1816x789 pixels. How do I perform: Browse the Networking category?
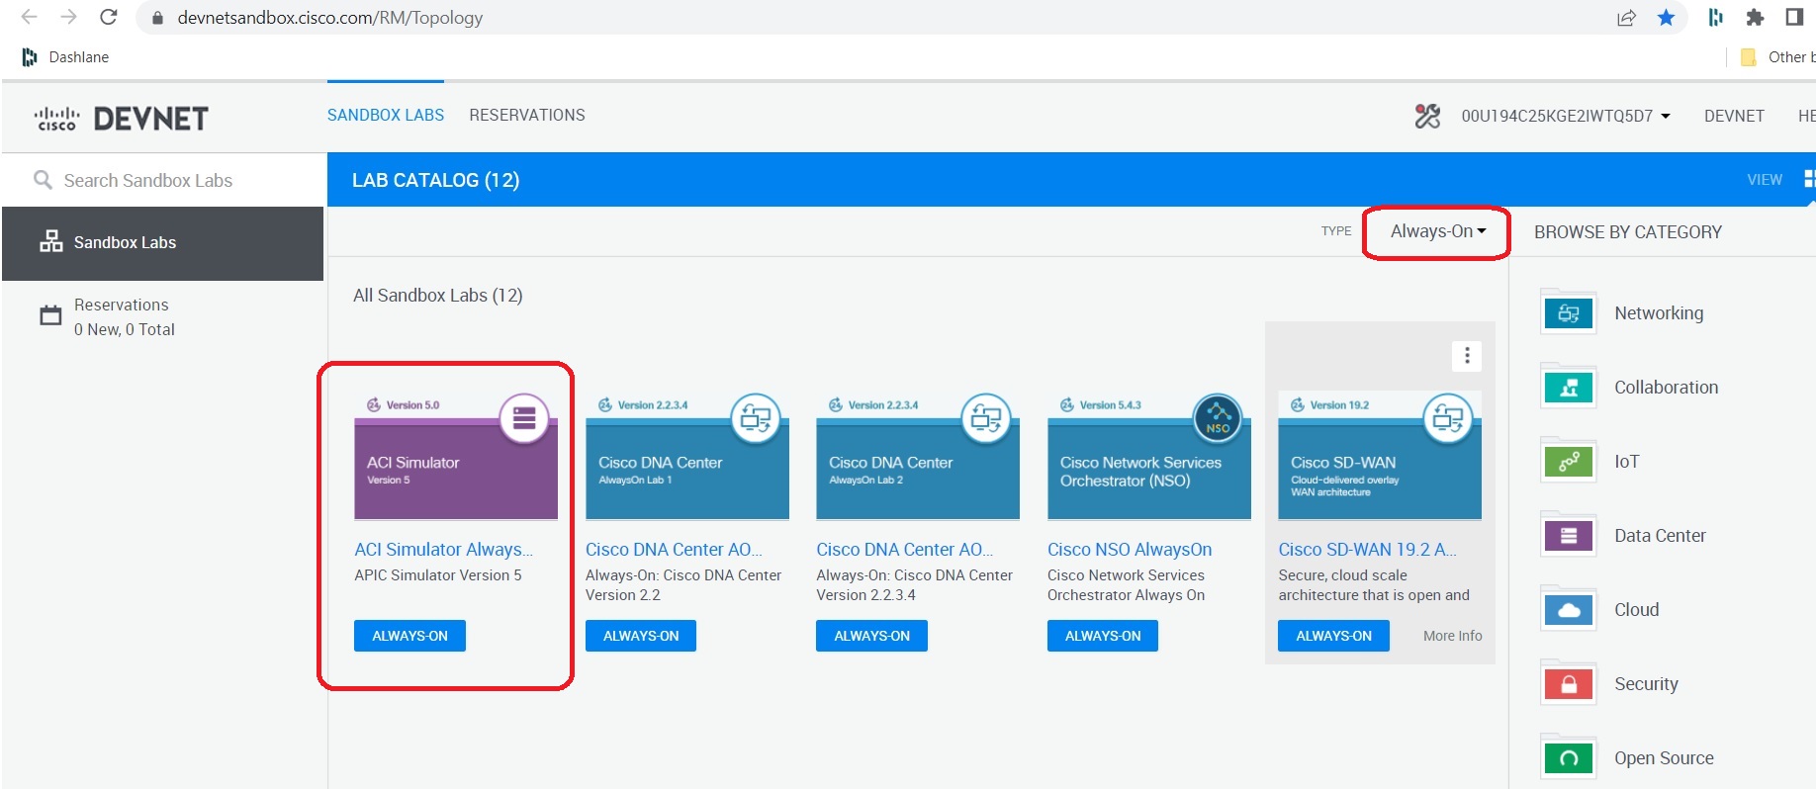(1659, 313)
